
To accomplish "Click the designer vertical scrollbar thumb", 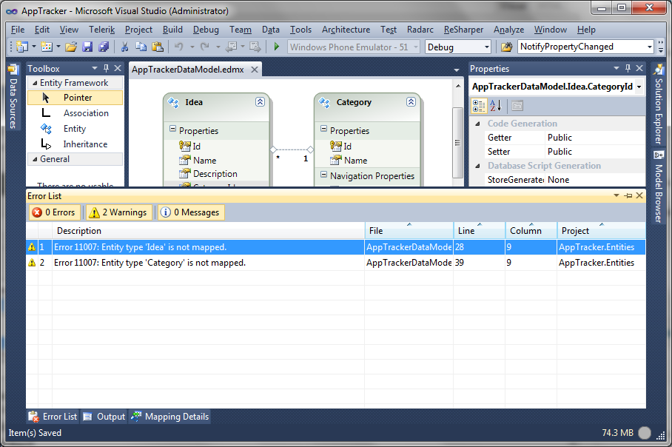I will pos(457,143).
